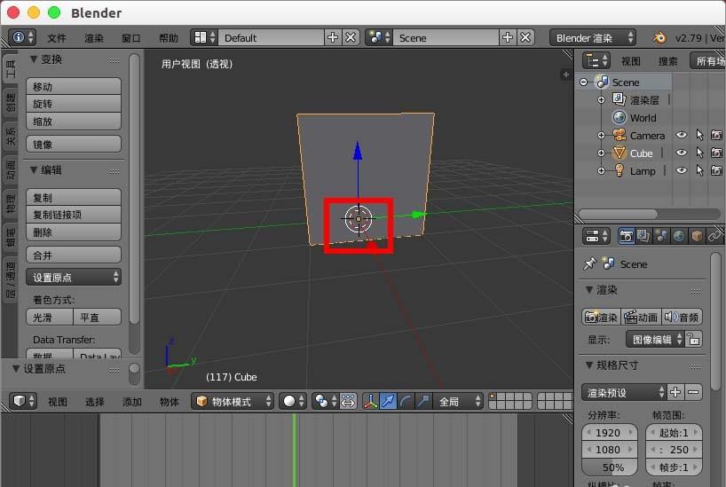Click the scene browse icon

point(379,37)
